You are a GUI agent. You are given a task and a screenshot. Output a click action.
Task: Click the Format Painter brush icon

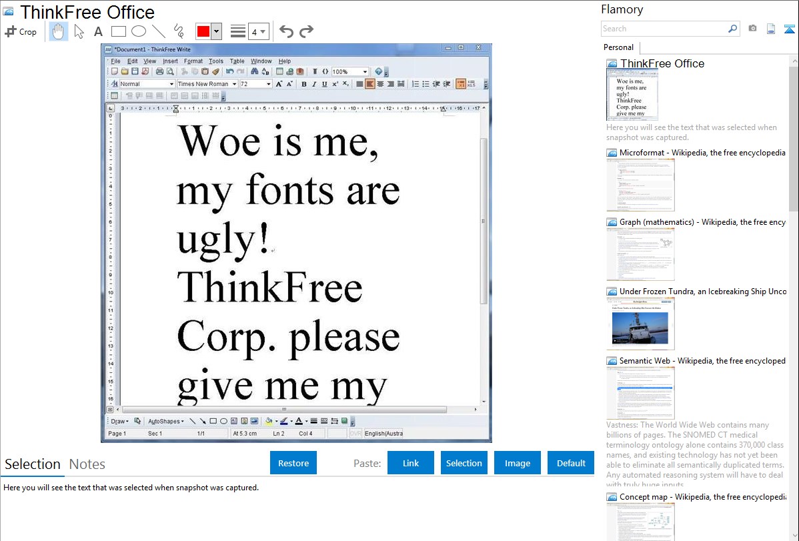point(215,72)
